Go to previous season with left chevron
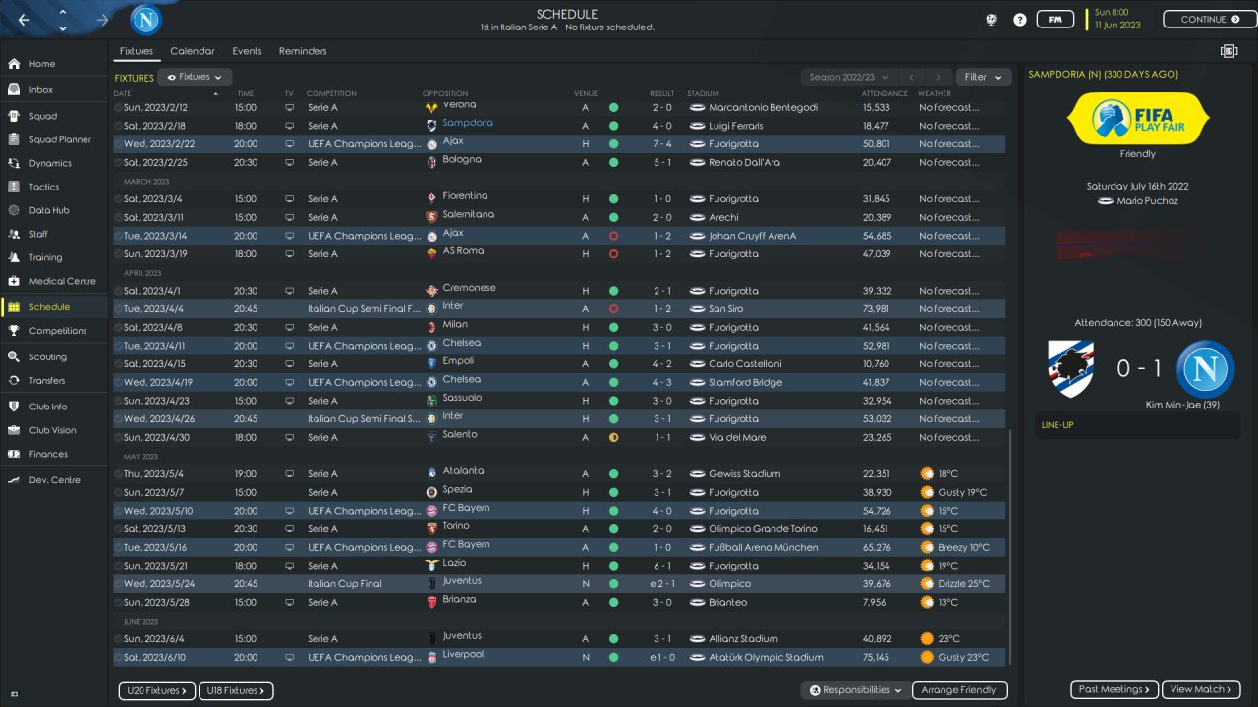 (x=912, y=77)
